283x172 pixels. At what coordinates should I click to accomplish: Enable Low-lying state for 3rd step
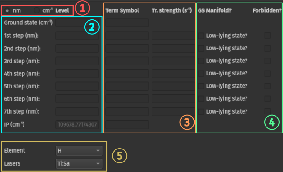coord(201,61)
